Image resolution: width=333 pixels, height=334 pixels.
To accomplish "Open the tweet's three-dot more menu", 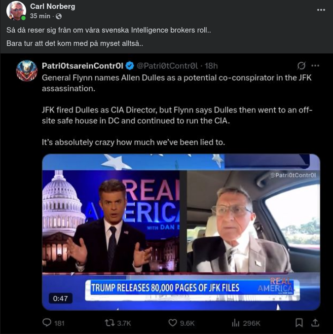I will (x=315, y=66).
